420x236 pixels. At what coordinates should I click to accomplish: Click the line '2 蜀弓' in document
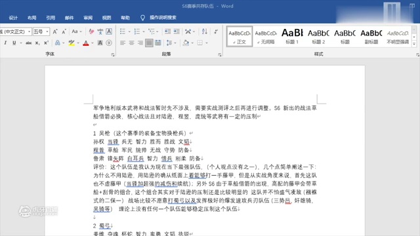(x=103, y=226)
